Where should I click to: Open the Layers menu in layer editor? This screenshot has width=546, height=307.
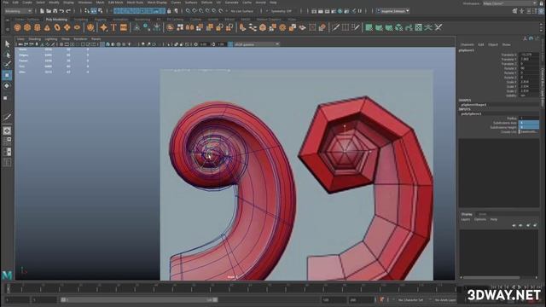pos(466,219)
